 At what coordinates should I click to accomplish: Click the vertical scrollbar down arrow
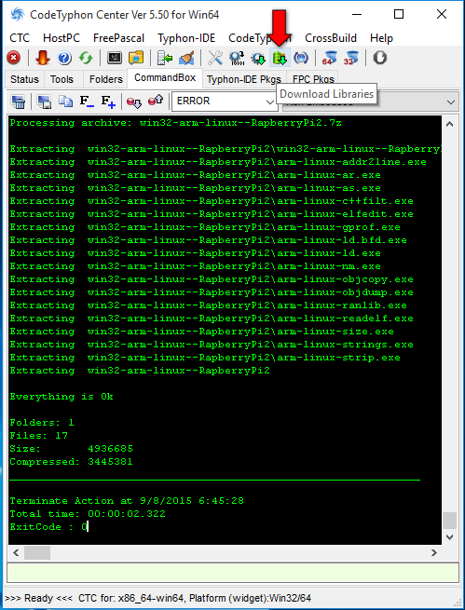point(450,536)
